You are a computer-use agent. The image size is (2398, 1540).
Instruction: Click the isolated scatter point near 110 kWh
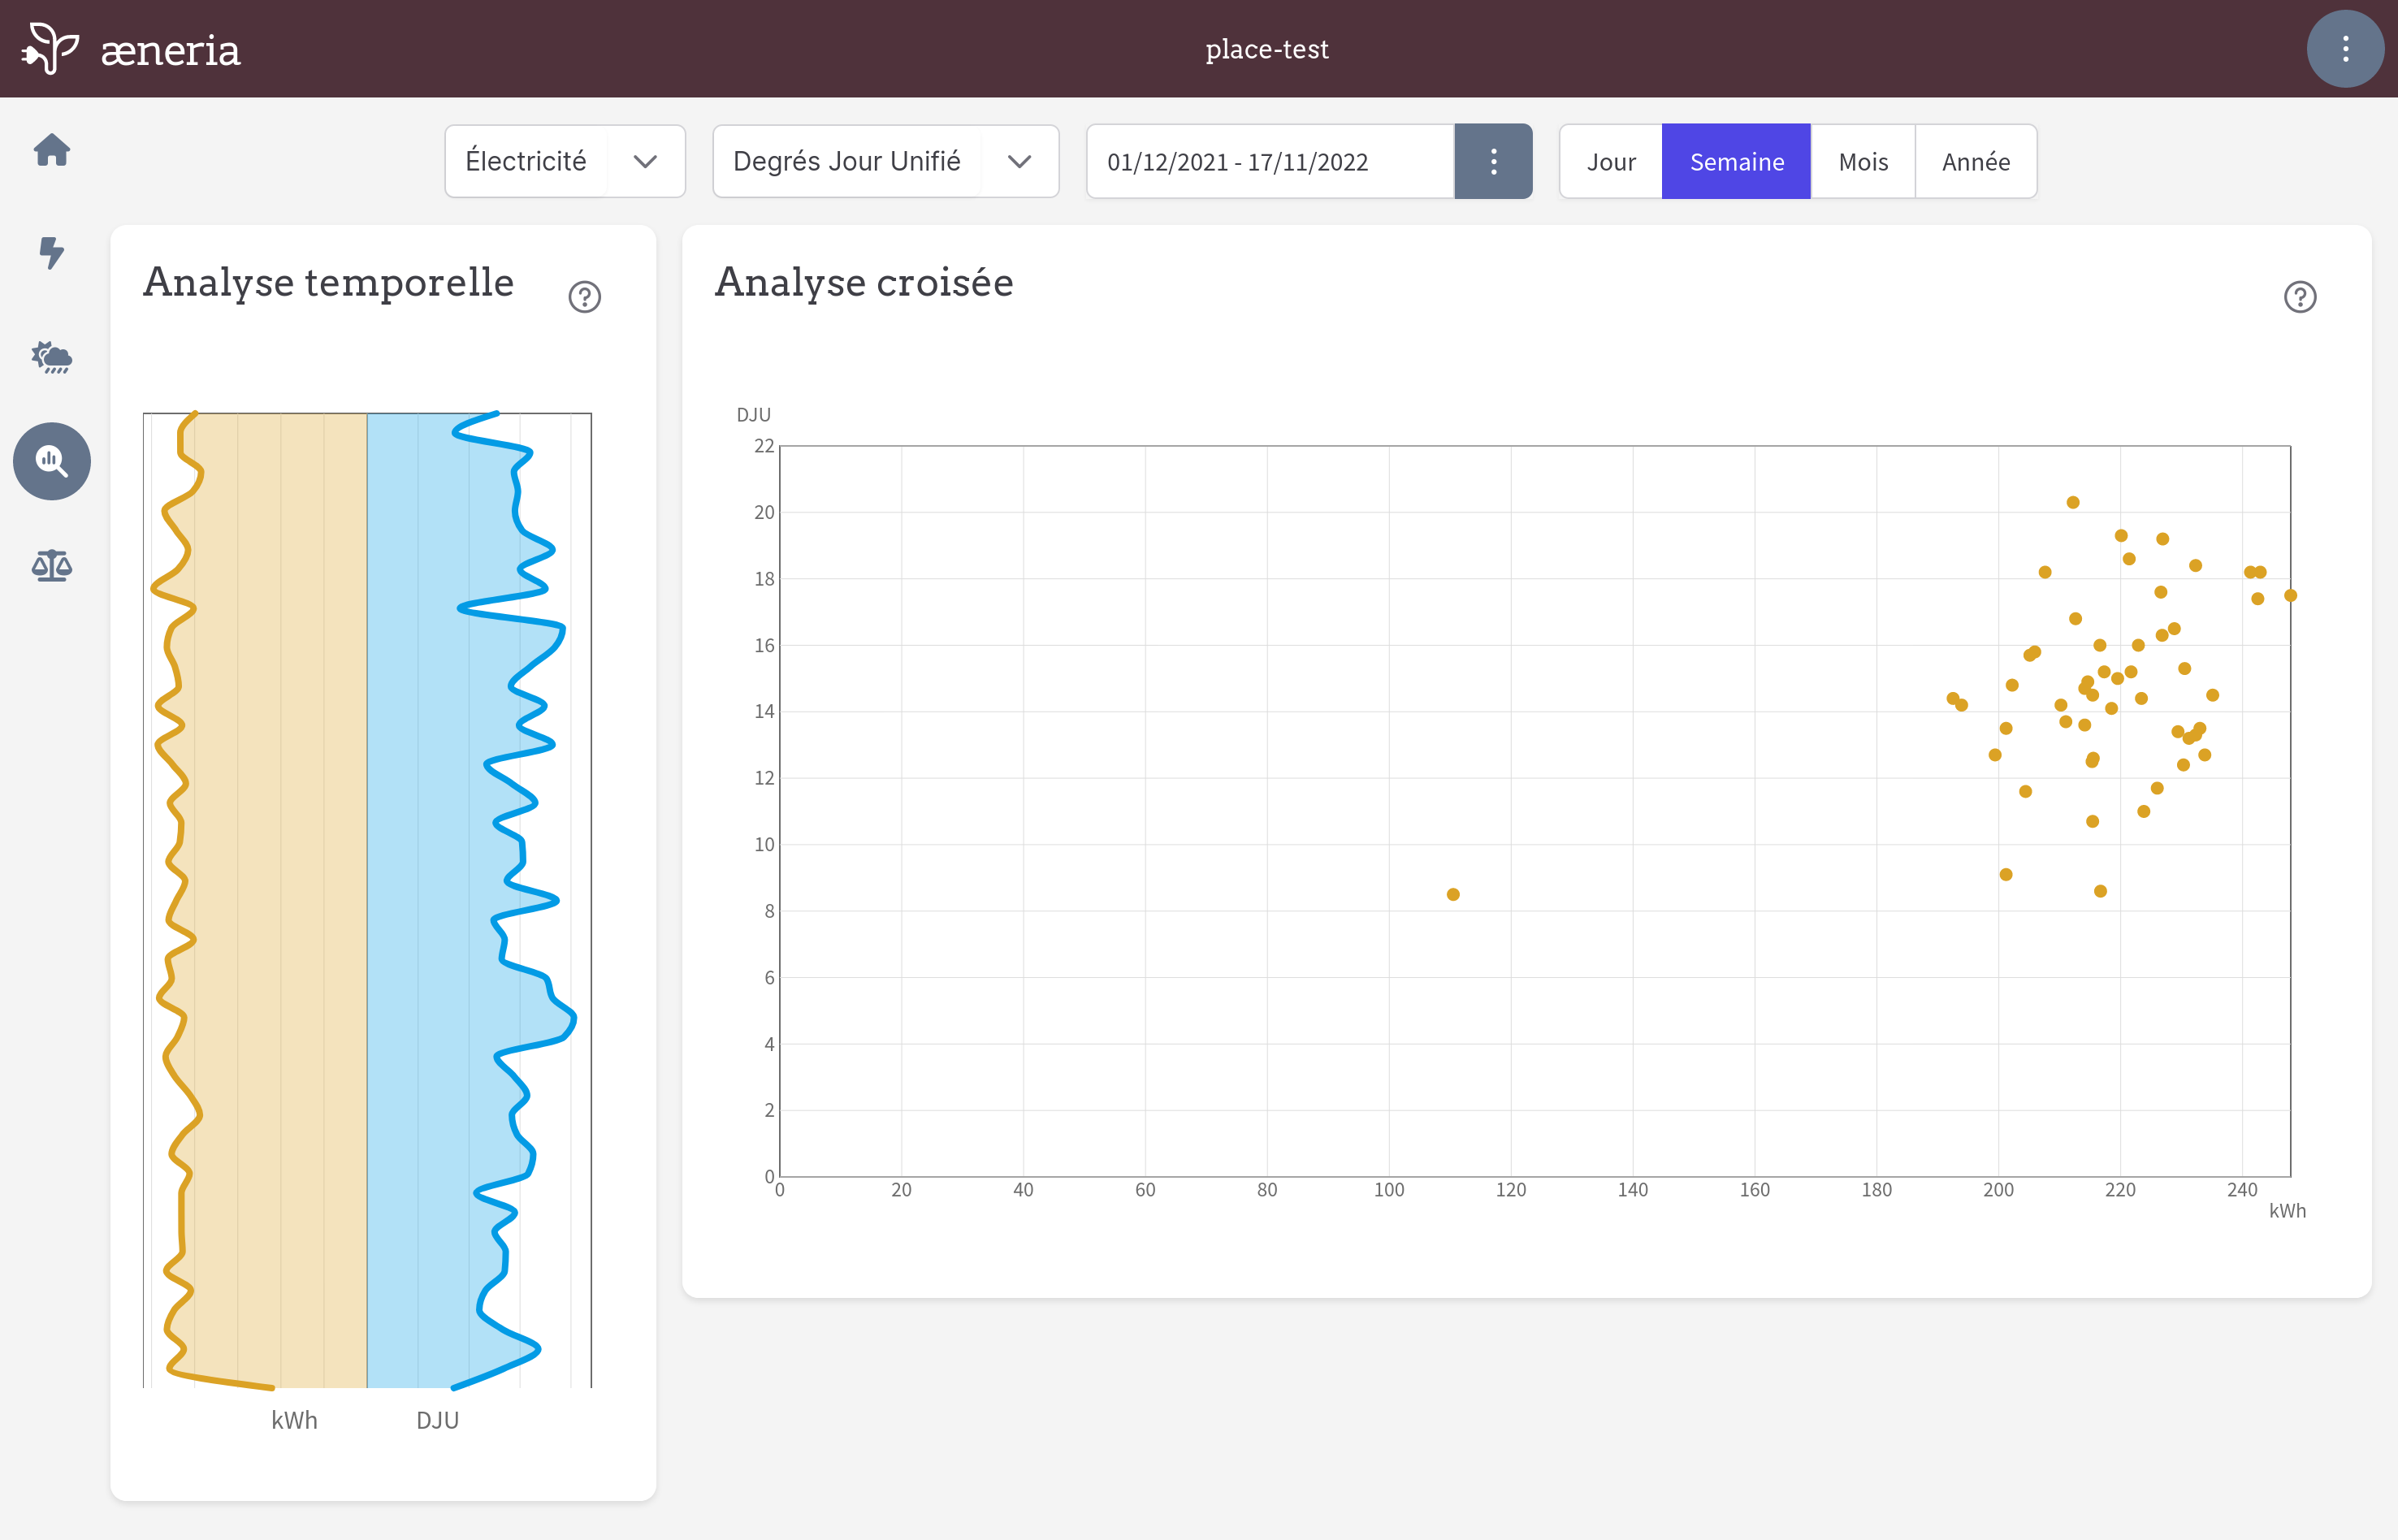point(1453,894)
